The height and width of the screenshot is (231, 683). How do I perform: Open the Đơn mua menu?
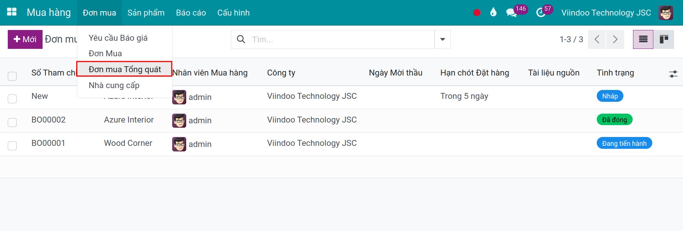tap(99, 13)
